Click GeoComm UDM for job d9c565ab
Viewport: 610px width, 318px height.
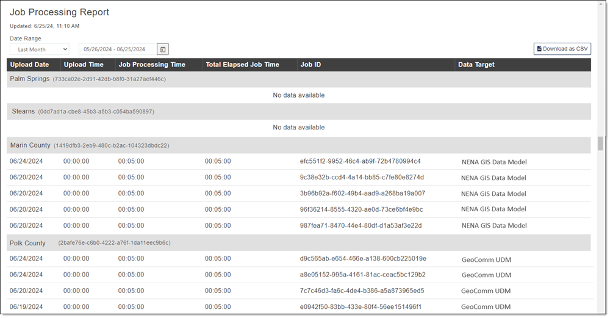486,259
